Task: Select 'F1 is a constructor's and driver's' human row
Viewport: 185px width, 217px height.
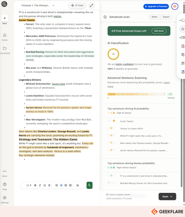Action: click(x=144, y=176)
